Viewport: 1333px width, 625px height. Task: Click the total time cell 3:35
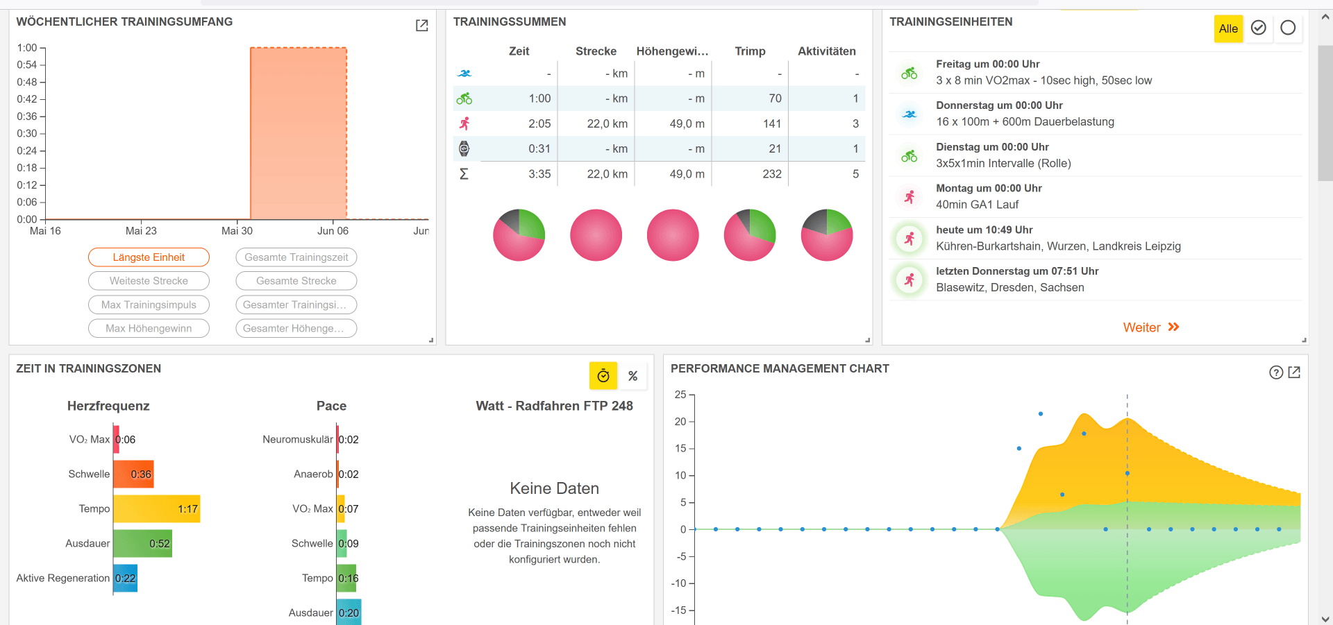(x=519, y=174)
